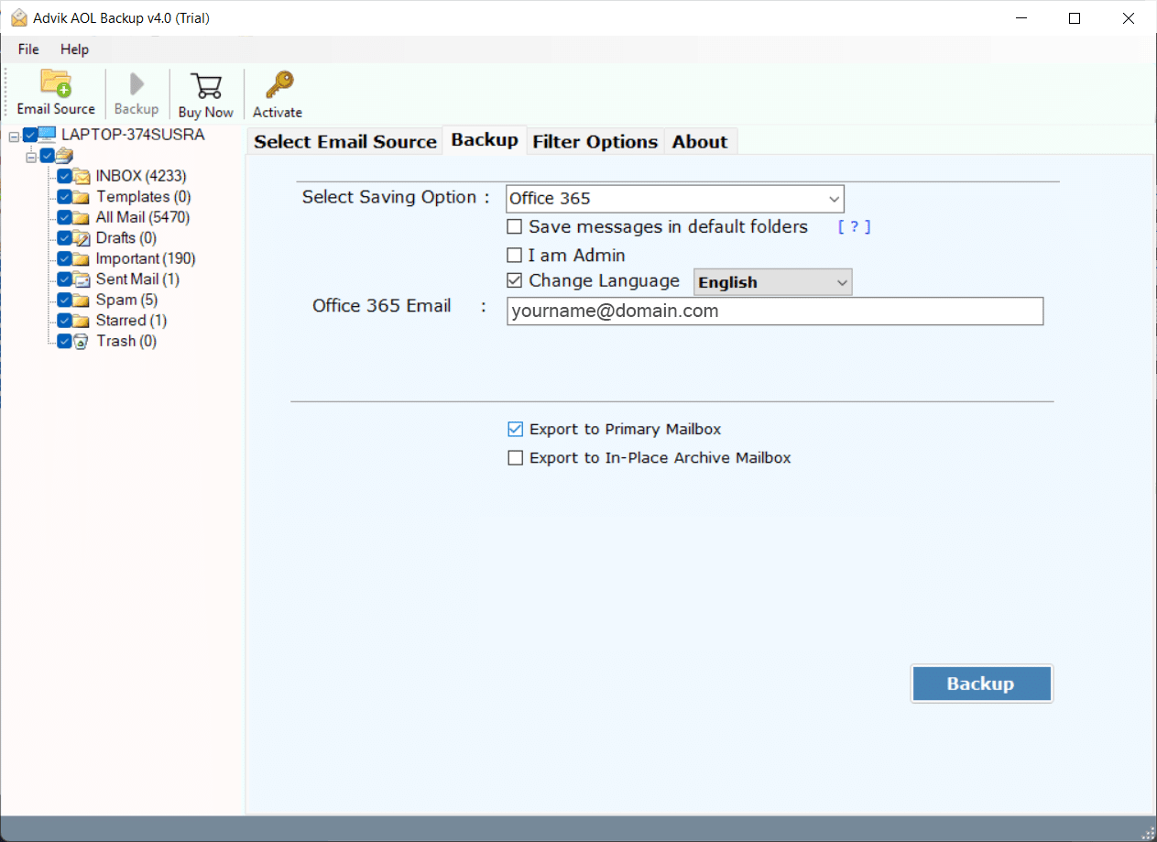
Task: Uncheck the Spam folder checkbox
Action: (64, 300)
